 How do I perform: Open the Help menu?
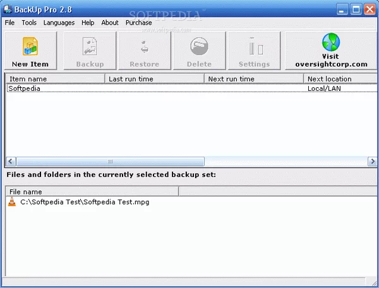pyautogui.click(x=88, y=23)
